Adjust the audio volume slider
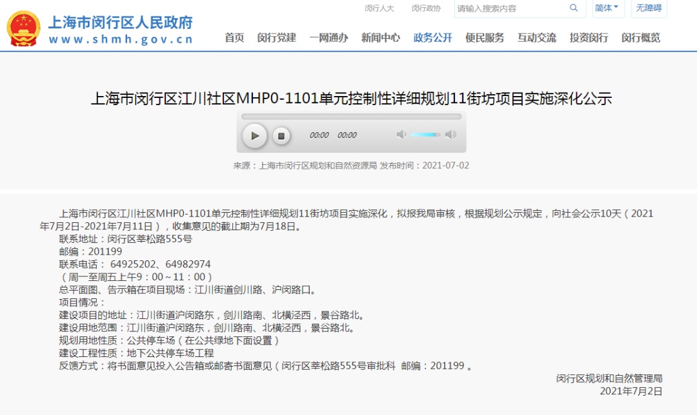The image size is (697, 415). tap(425, 135)
